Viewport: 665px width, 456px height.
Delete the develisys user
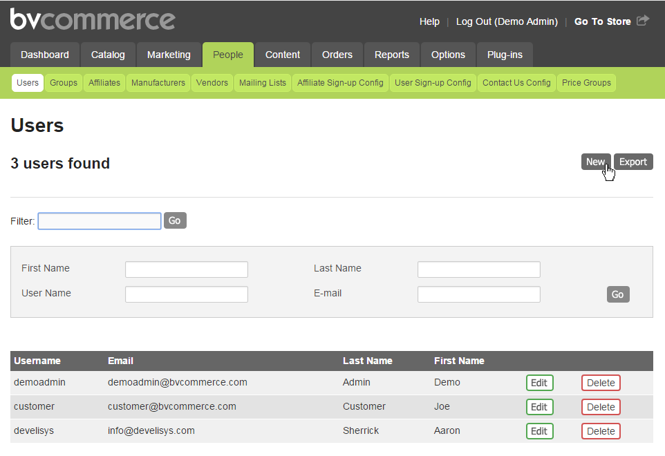coord(600,430)
